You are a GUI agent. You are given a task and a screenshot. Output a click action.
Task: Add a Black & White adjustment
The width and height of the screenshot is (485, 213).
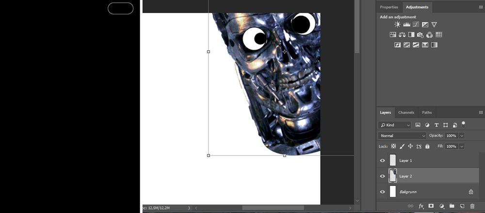pyautogui.click(x=411, y=34)
